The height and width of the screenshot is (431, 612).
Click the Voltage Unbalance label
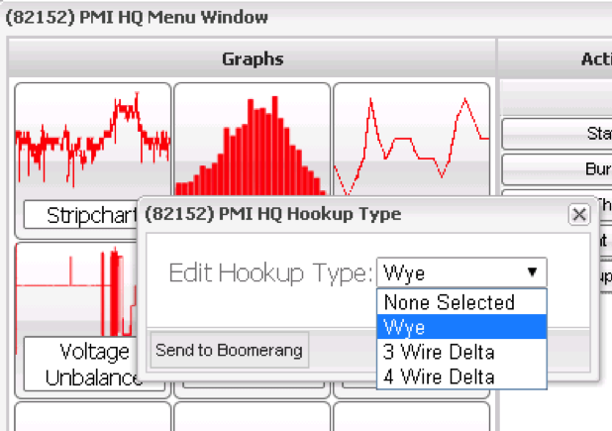[92, 365]
